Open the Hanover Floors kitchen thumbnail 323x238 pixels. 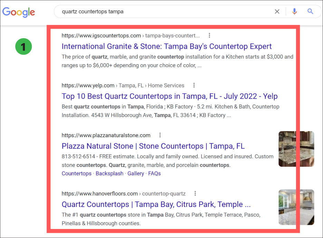[x=296, y=207]
